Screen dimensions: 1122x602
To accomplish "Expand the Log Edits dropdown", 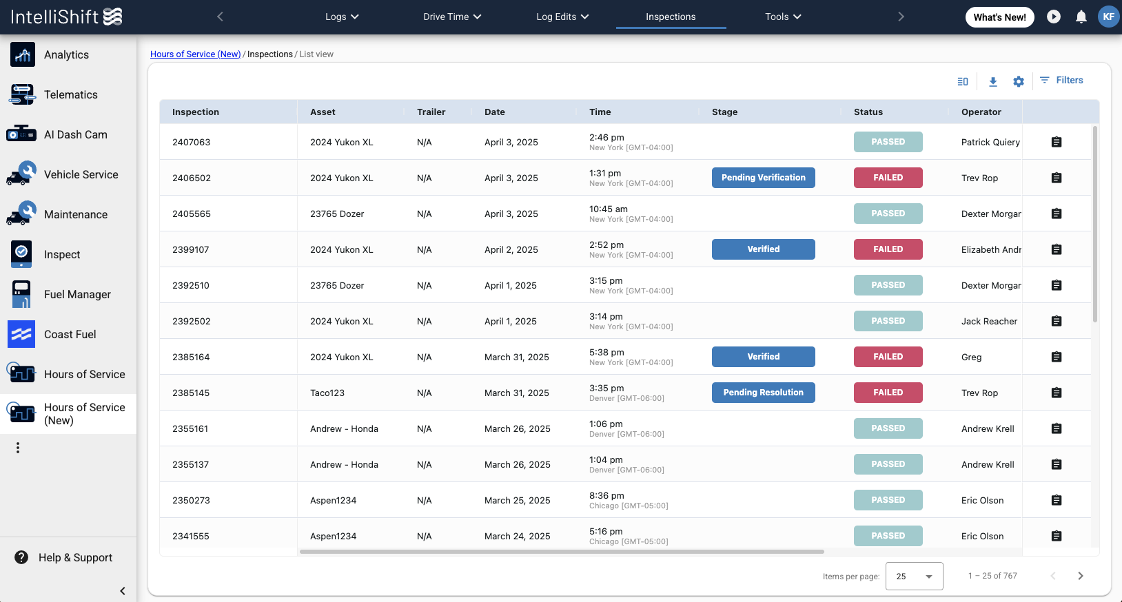I will tap(562, 17).
